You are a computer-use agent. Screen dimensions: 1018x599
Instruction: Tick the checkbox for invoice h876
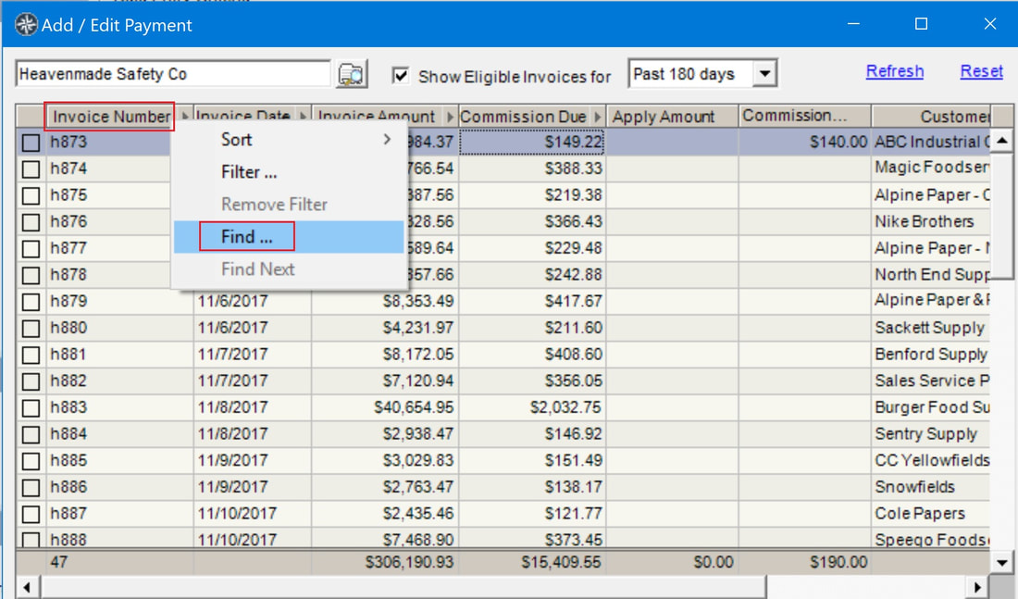click(31, 222)
